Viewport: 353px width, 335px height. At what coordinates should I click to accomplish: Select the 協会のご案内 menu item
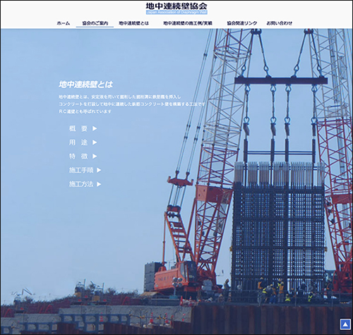[x=95, y=23]
